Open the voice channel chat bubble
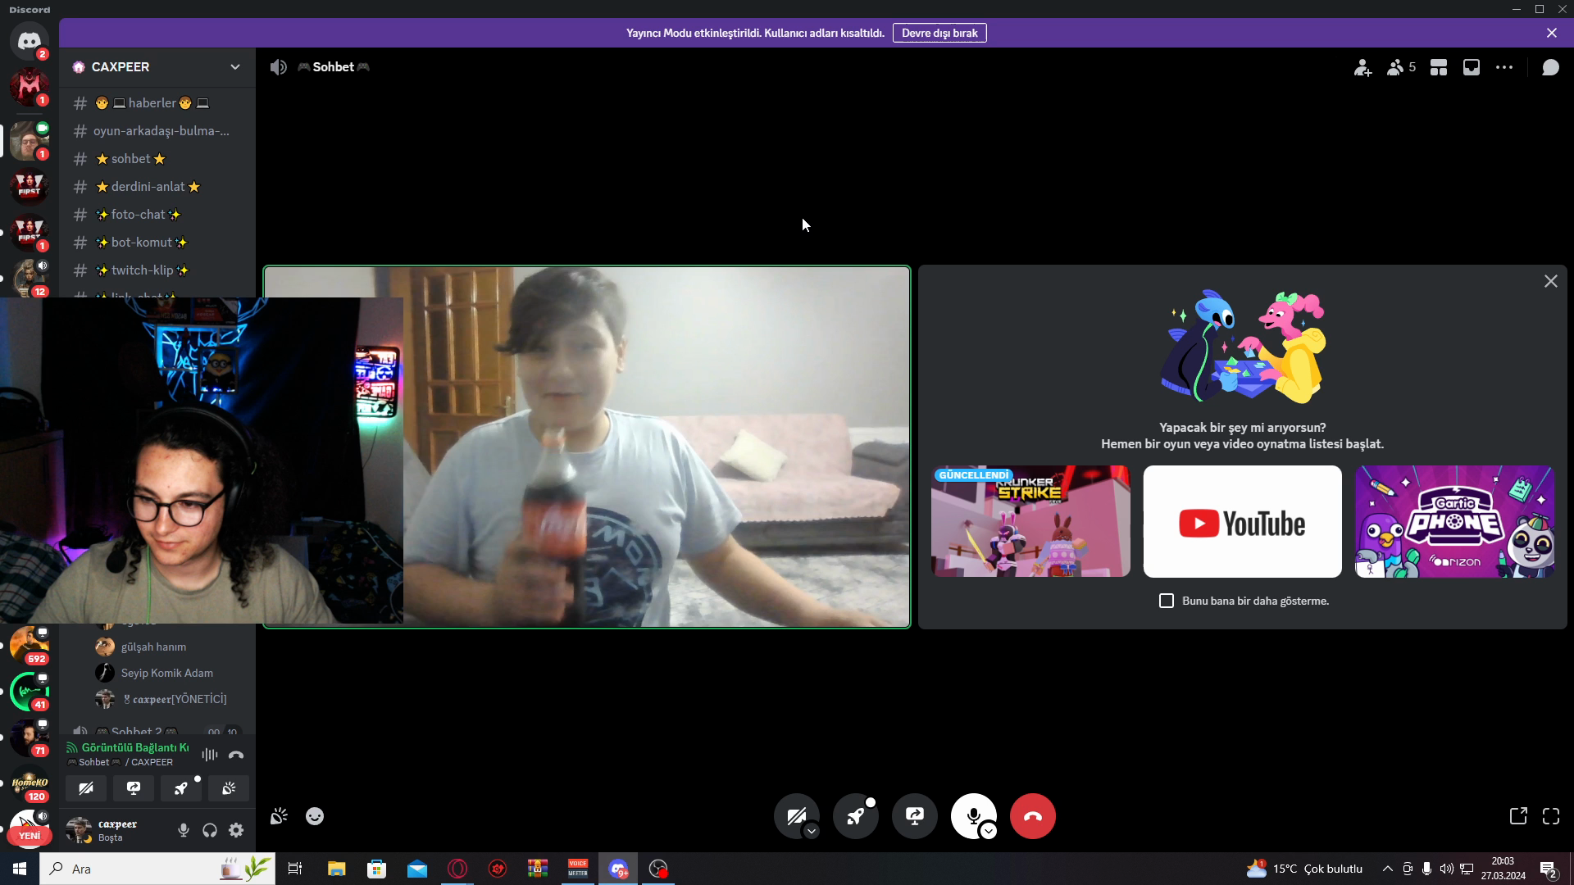The image size is (1574, 885). pyautogui.click(x=1550, y=68)
